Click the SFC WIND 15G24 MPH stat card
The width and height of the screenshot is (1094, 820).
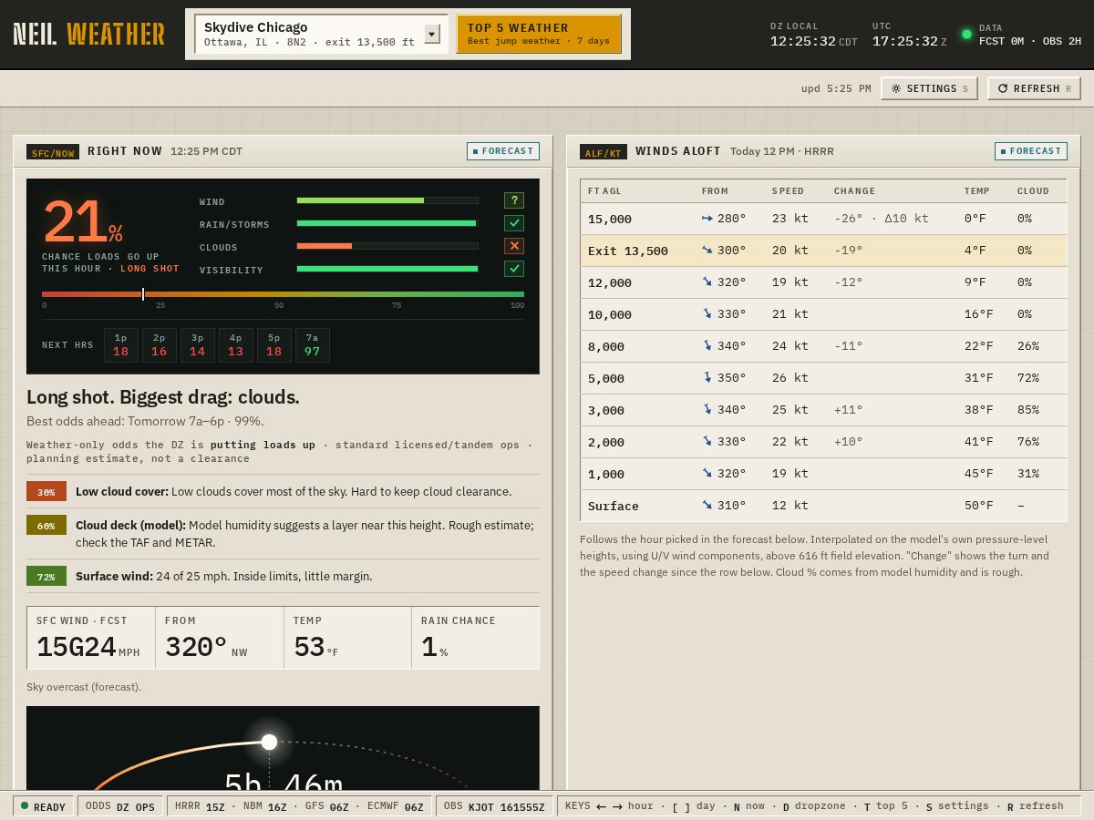91,639
